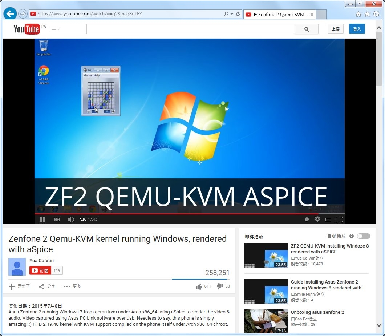Click the scrollbar down arrow
The width and height of the screenshot is (385, 336).
coord(379,325)
